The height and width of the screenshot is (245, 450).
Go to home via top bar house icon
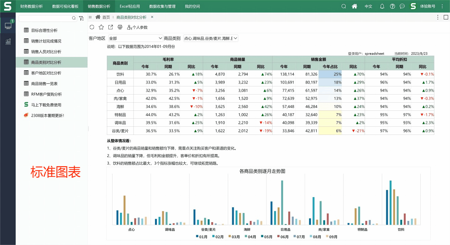(354, 6)
